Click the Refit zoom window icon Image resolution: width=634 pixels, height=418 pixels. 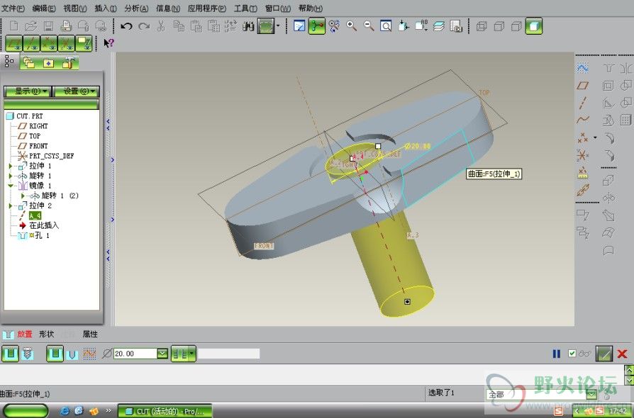[x=386, y=27]
